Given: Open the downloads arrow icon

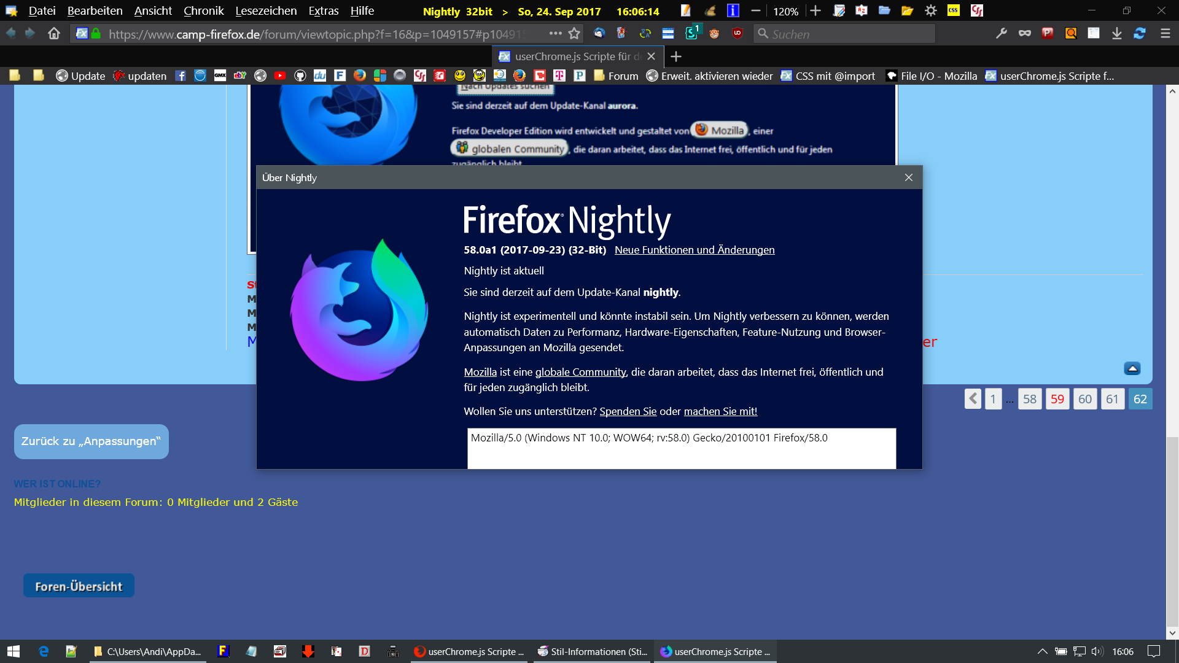Looking at the screenshot, I should click(1116, 34).
